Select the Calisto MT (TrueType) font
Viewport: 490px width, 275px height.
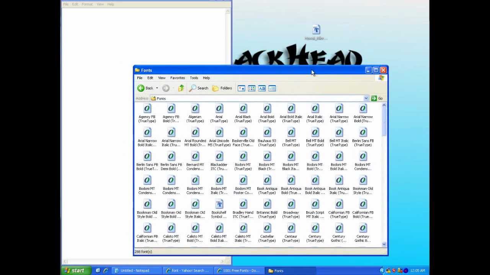[x=171, y=233]
